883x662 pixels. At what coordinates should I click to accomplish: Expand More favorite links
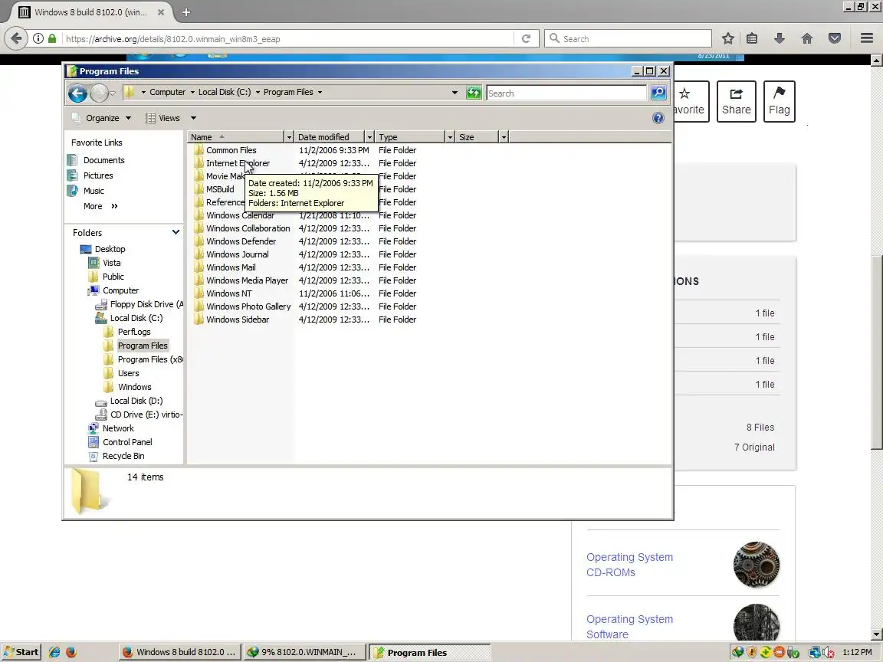(100, 206)
